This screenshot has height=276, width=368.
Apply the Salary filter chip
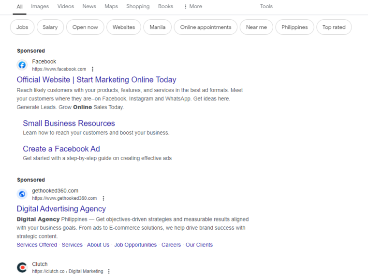50,27
